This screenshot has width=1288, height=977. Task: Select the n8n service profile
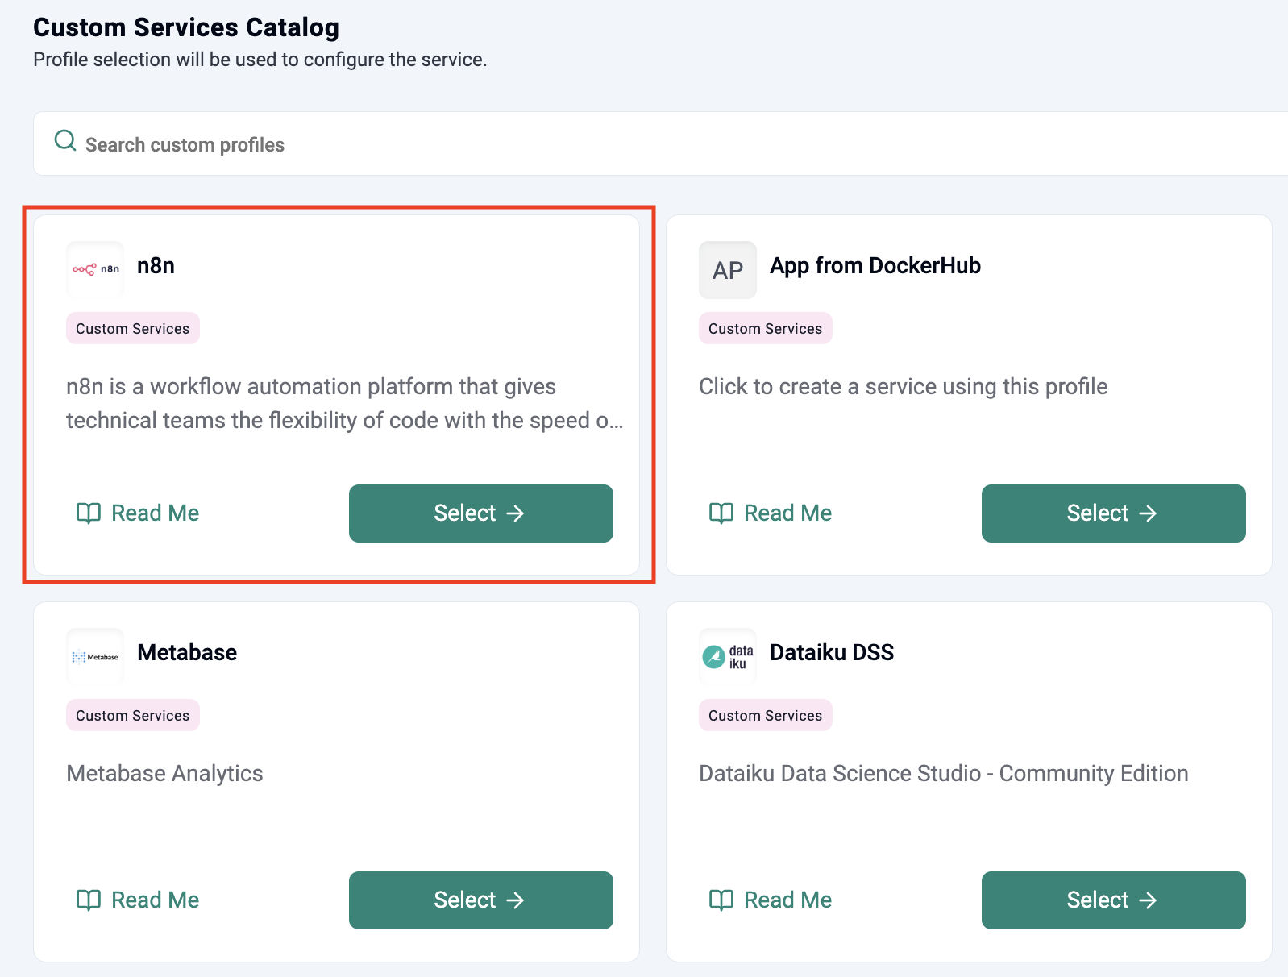coord(480,513)
